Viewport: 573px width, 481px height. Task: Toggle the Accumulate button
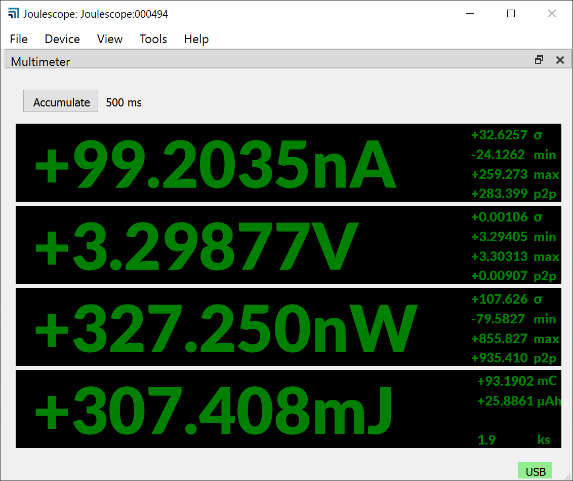click(x=61, y=101)
